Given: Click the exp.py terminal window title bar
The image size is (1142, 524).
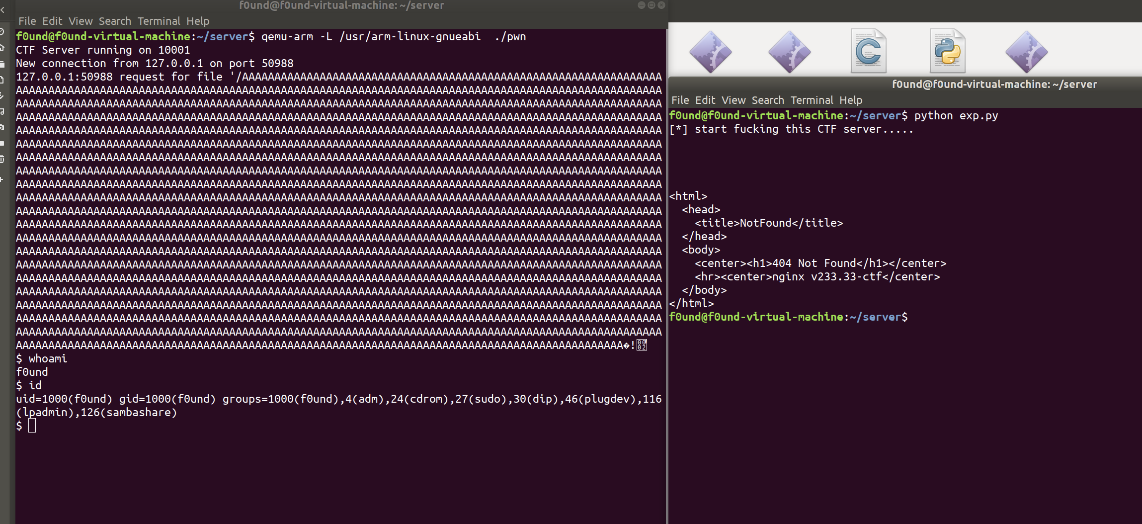Looking at the screenshot, I should (x=905, y=84).
